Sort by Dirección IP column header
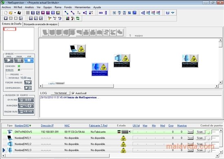Screen dimensions: 224x159 47,126
